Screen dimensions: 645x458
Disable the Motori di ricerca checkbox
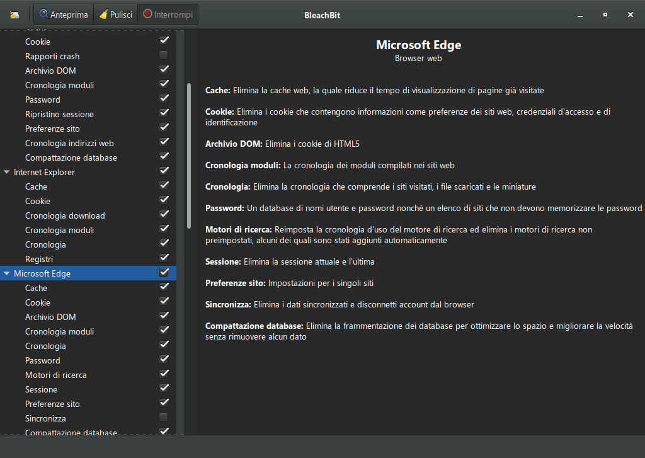tap(164, 373)
